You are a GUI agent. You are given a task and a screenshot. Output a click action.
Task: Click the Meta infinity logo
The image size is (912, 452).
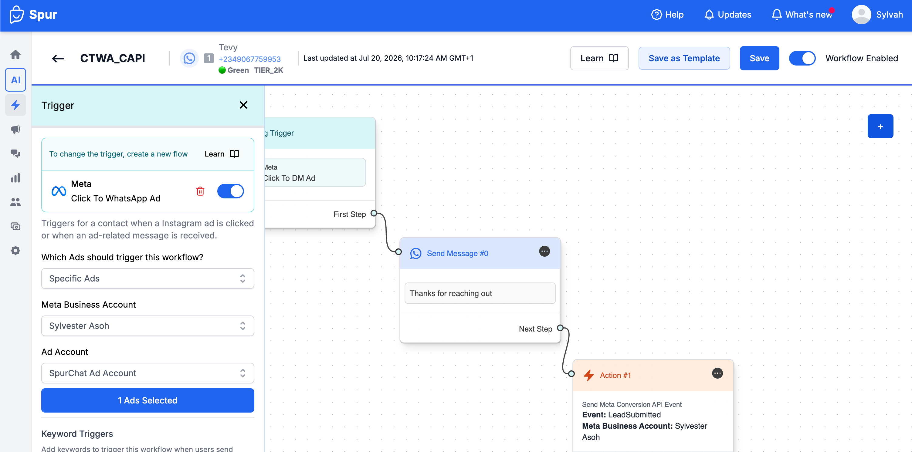pos(59,191)
